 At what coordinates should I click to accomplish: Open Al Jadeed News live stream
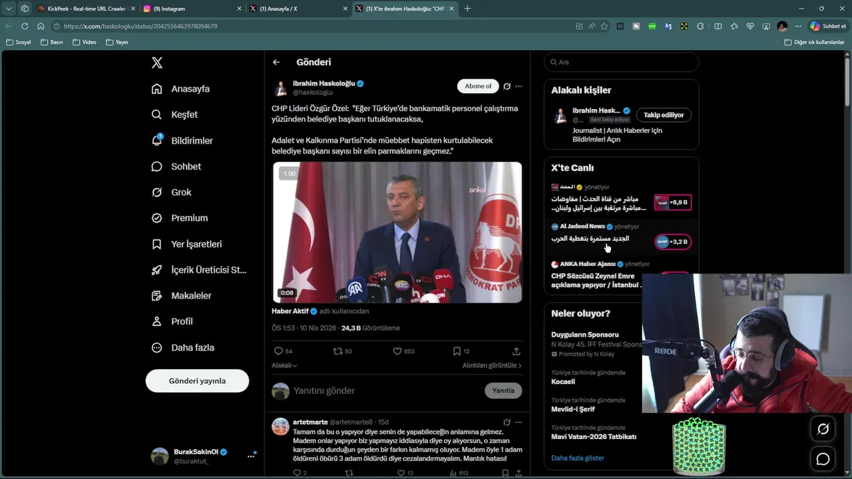[621, 238]
